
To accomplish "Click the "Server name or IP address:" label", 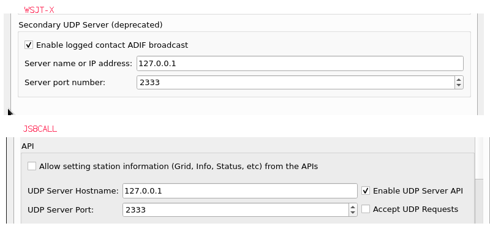I will (78, 64).
